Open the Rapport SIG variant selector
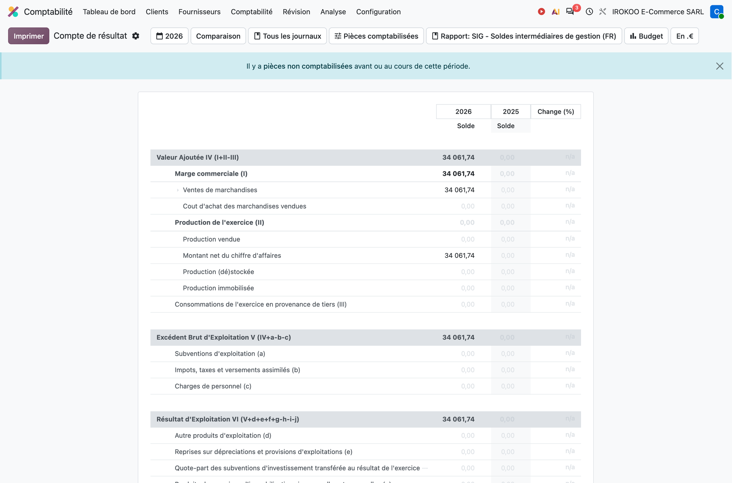This screenshot has height=483, width=732. tap(524, 36)
